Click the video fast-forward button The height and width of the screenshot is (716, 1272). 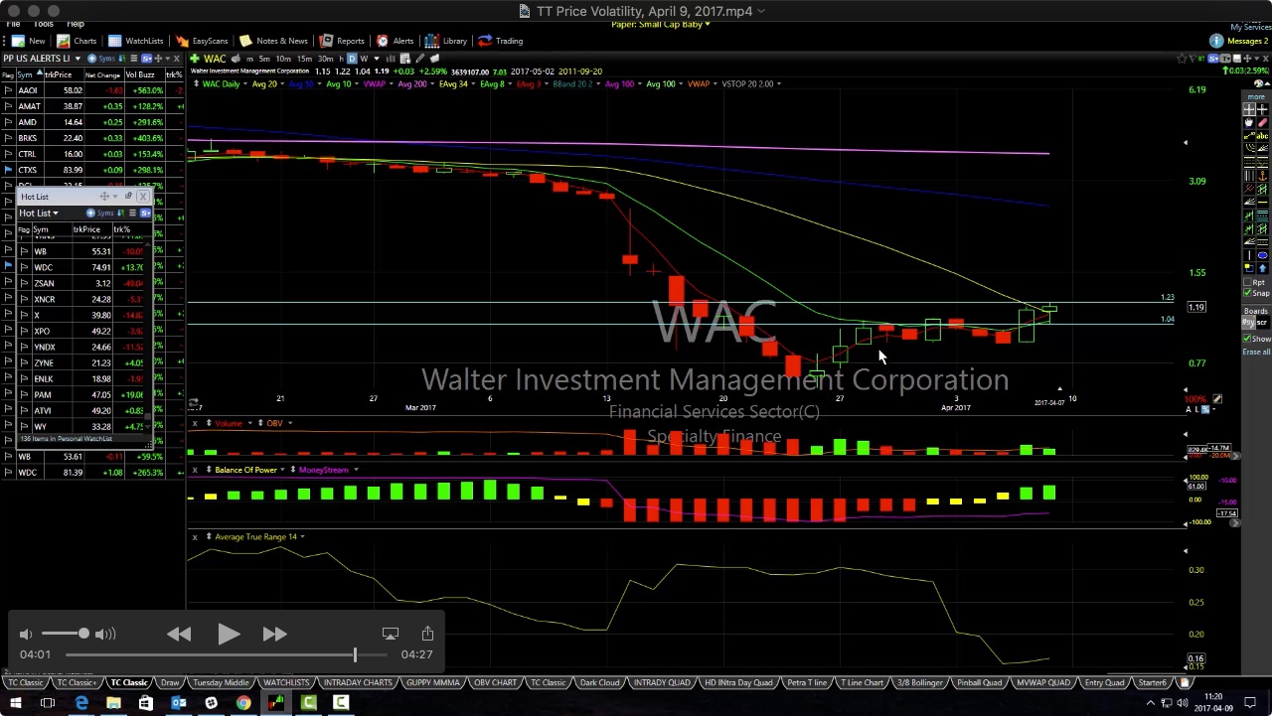pos(274,634)
